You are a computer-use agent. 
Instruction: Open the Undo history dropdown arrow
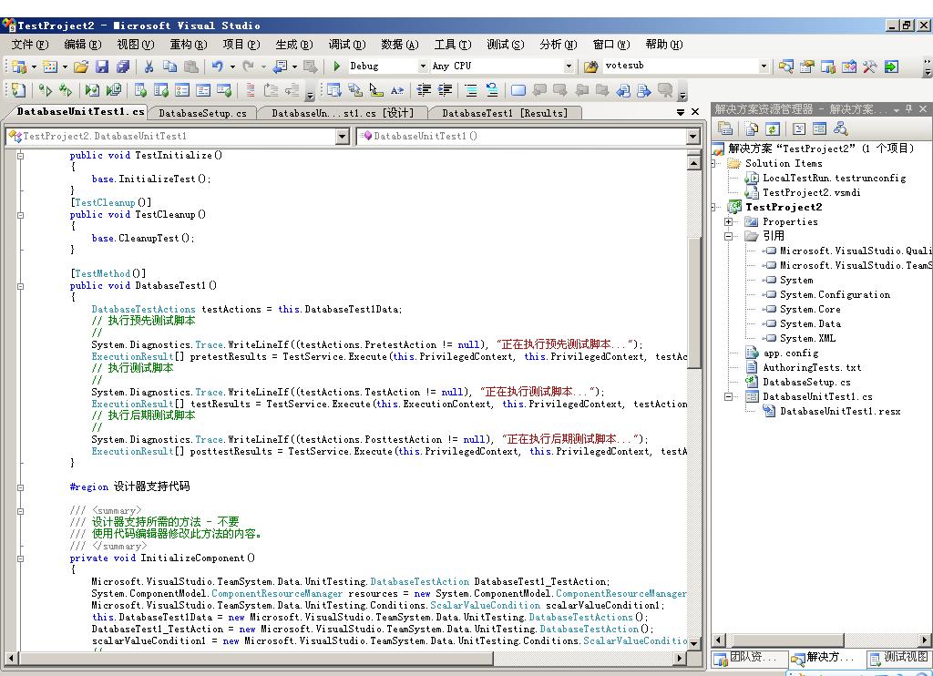tap(232, 67)
